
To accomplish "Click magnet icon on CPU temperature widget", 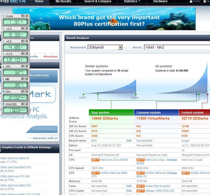I will (x=23, y=66).
